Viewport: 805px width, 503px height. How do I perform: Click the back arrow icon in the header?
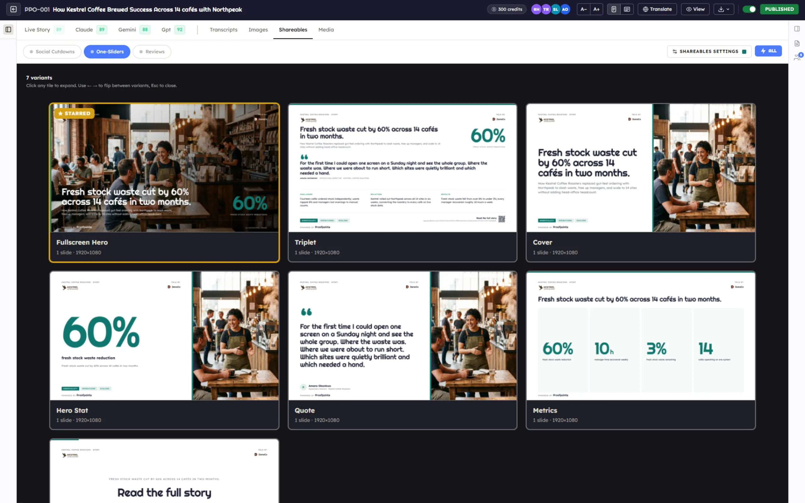13,9
